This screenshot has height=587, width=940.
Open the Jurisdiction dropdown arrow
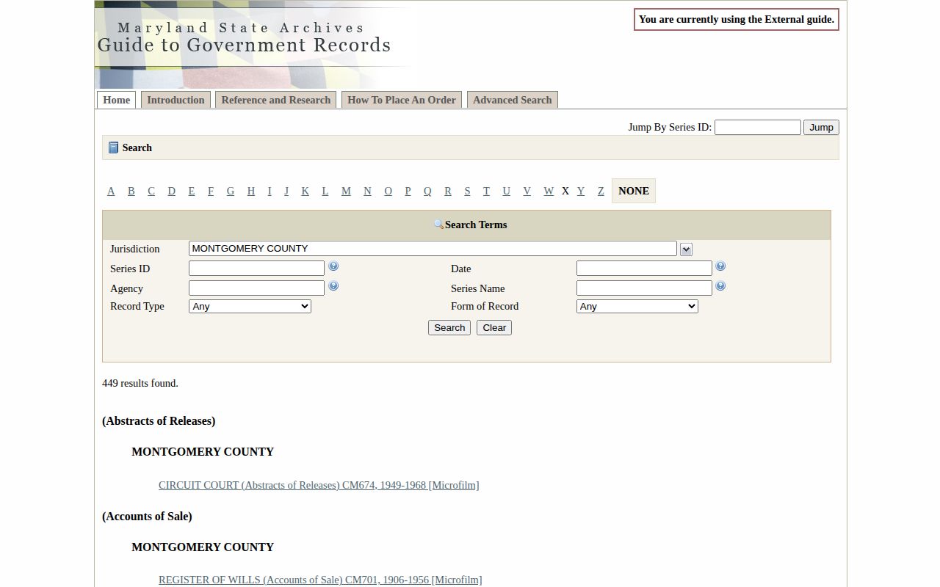686,249
